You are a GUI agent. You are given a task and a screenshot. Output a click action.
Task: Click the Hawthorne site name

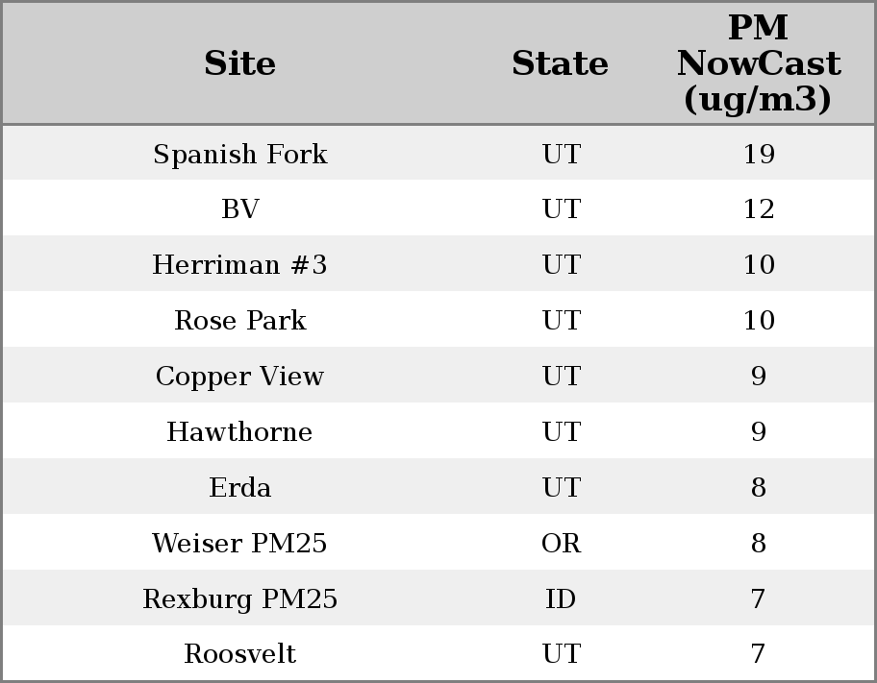[x=240, y=432]
